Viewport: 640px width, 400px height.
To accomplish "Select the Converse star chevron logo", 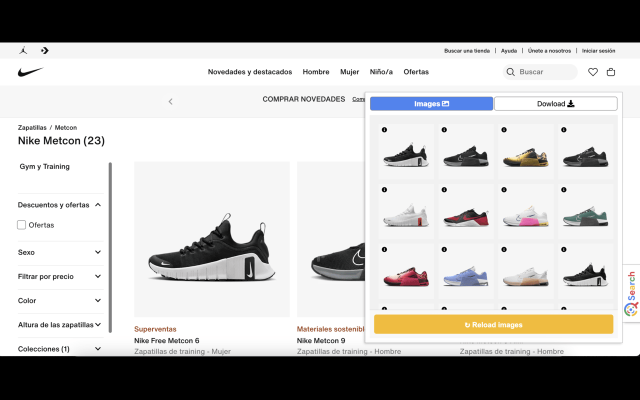I will coord(44,50).
